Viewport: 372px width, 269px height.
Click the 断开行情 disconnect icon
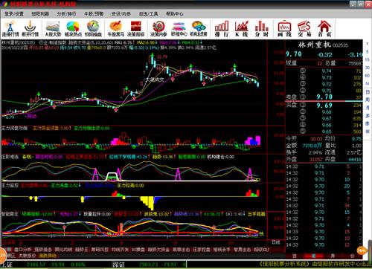pyautogui.click(x=31, y=28)
